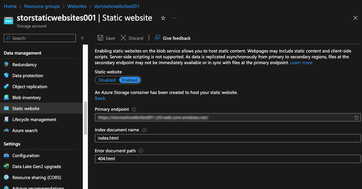
Task: Open the more options ellipsis in the header
Action: [x=174, y=18]
